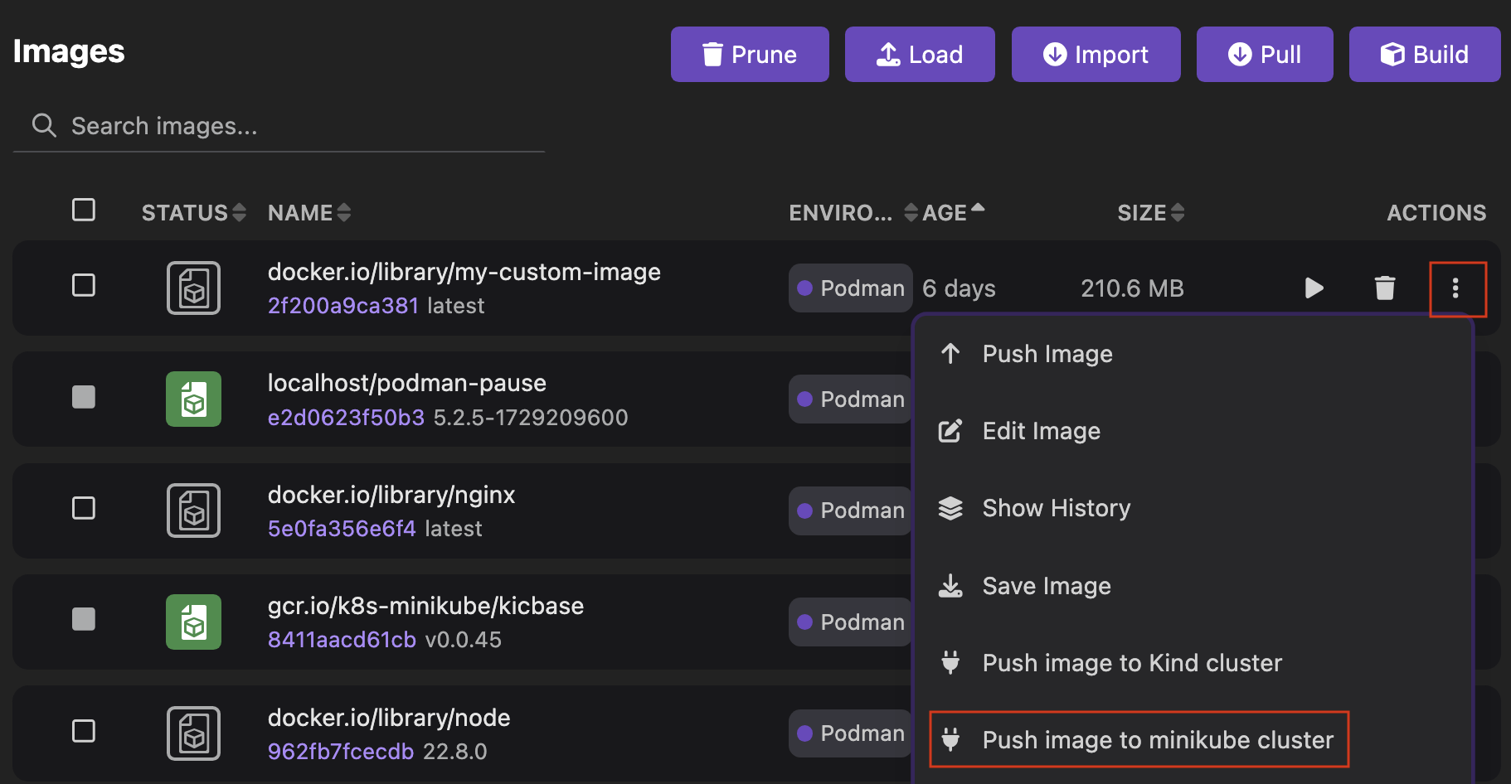
Task: Click the image icon for docker.io/library/node
Action: (x=193, y=733)
